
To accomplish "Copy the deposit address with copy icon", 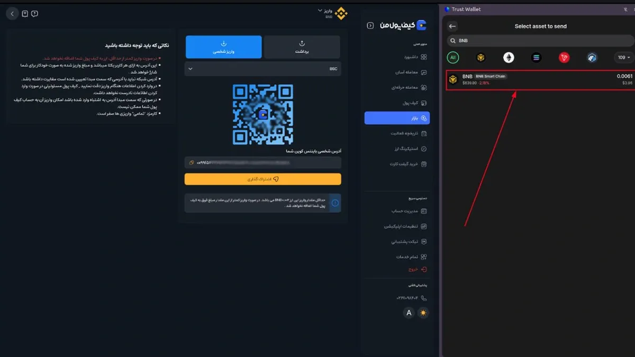I will coord(191,163).
